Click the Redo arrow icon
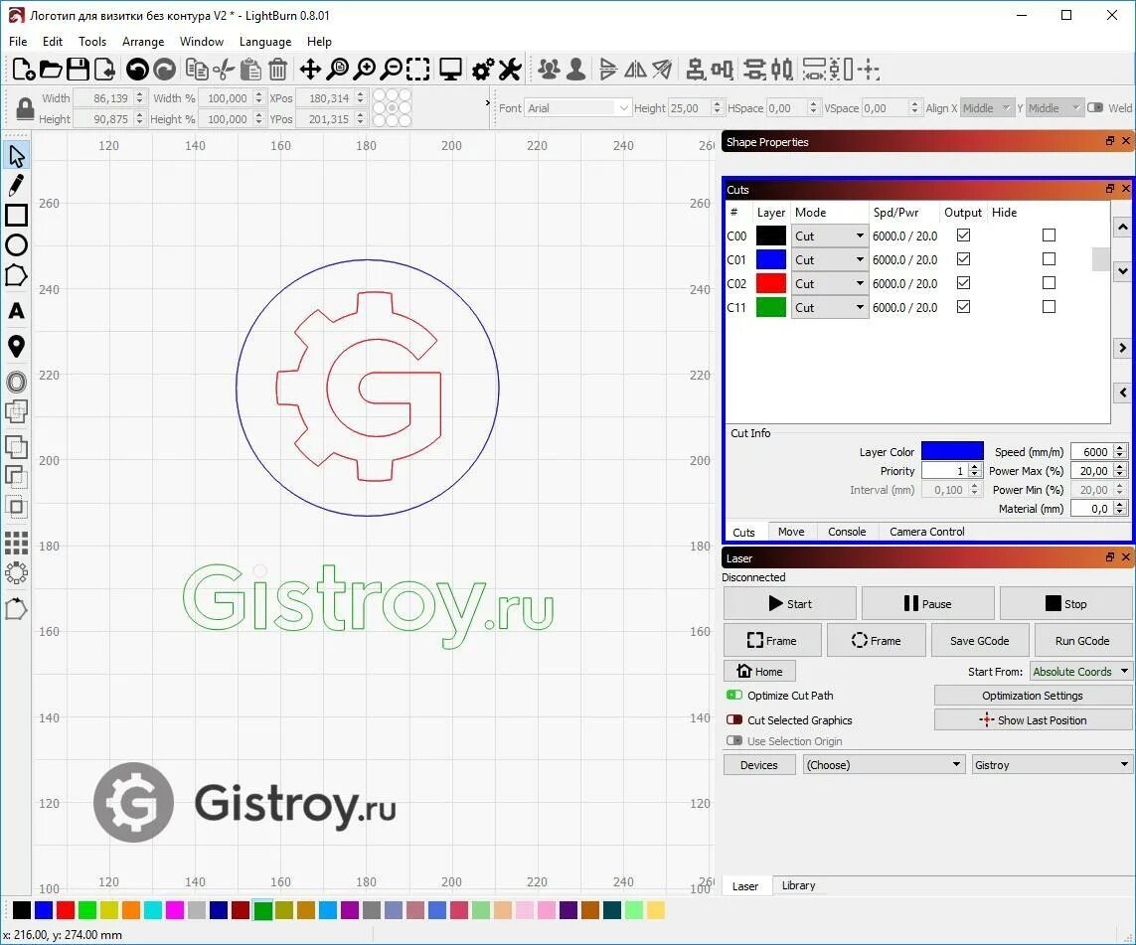Screen dimensions: 1136x945 165,70
